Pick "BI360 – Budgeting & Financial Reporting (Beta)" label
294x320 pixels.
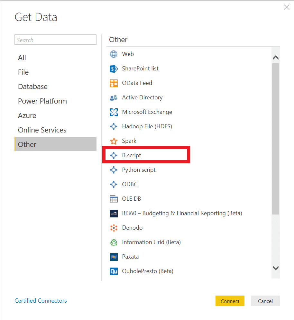point(182,214)
